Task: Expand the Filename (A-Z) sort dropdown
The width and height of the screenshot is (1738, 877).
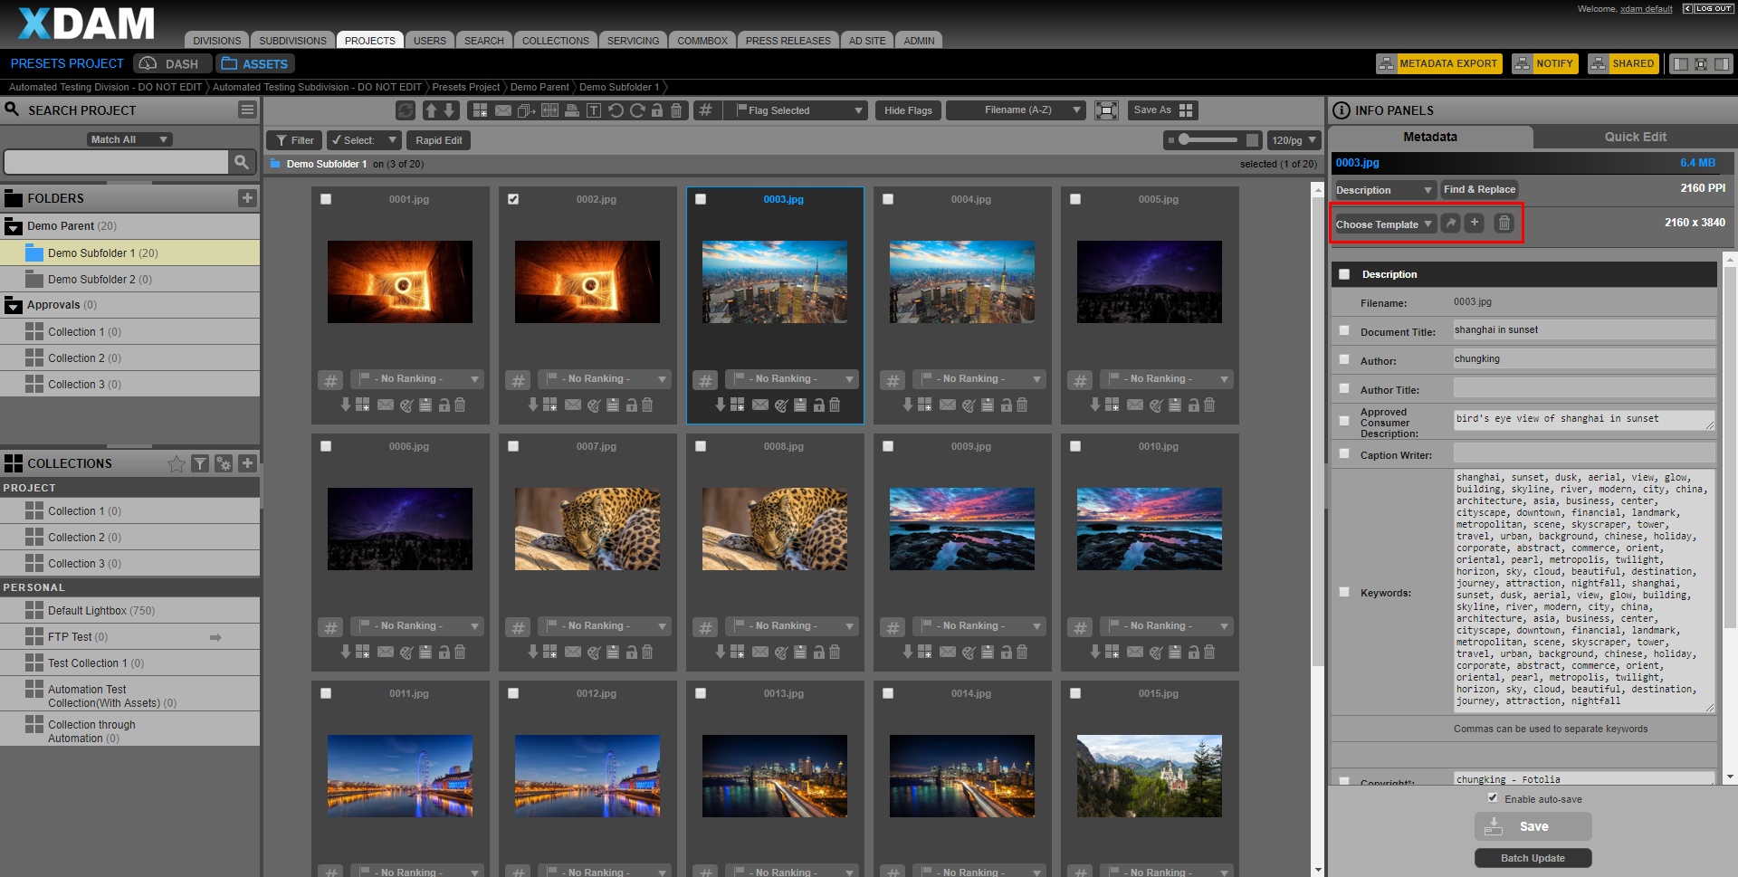Action: click(1016, 110)
